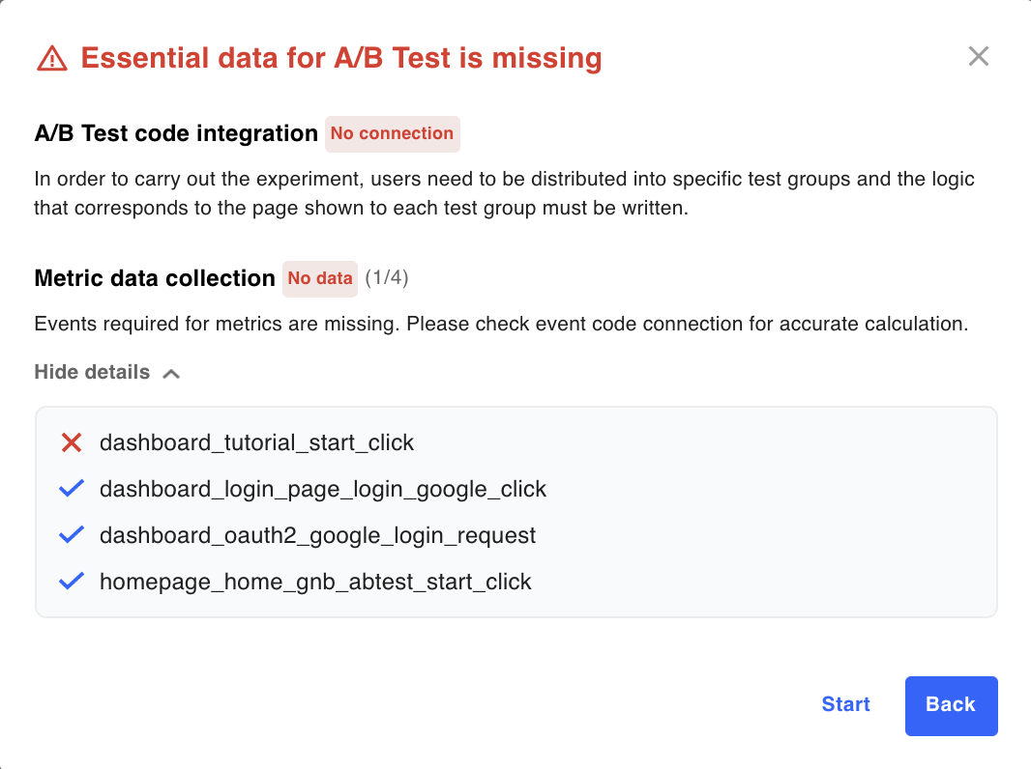Select the dashboard_login_page_login_google_click event name

point(323,489)
